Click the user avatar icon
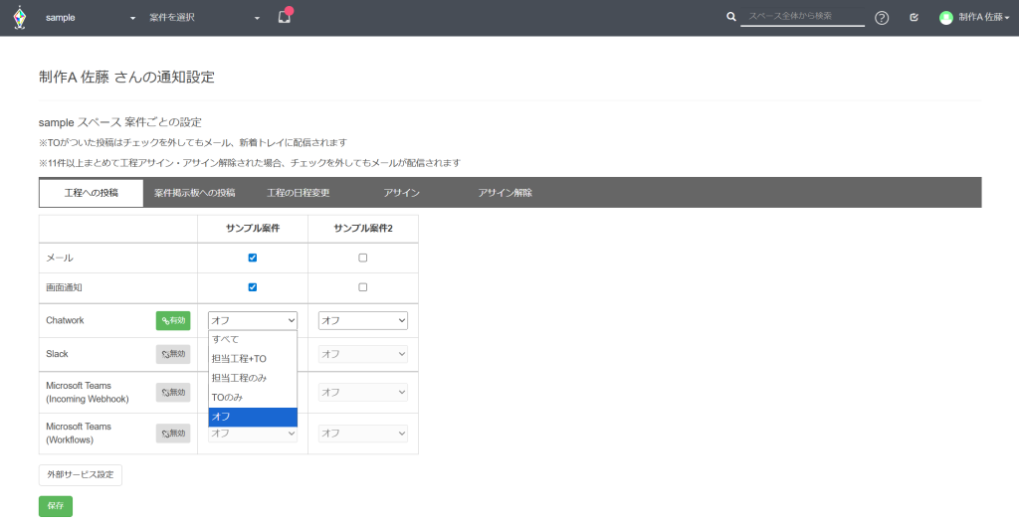Screen dimensions: 1019x523 tap(945, 18)
